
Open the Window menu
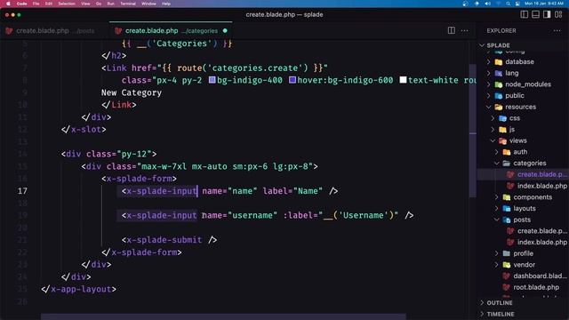(148, 4)
